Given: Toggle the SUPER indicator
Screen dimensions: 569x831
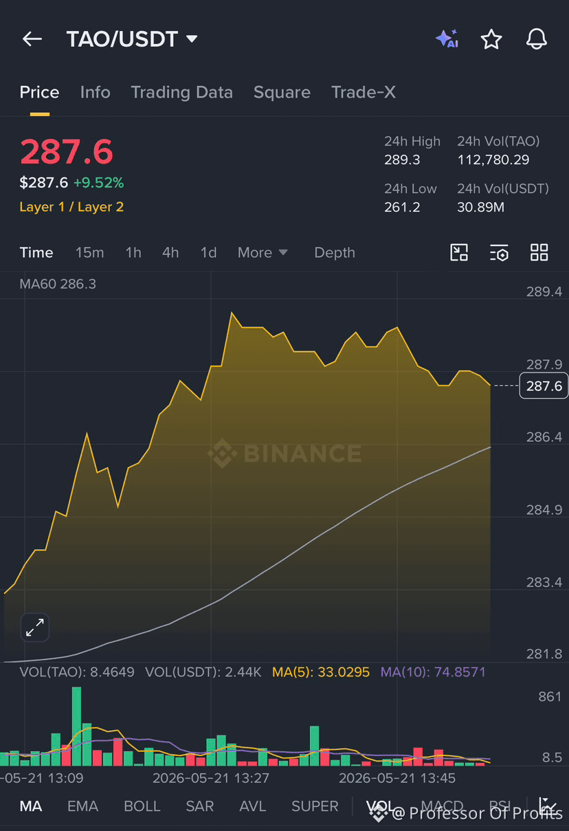Looking at the screenshot, I should pyautogui.click(x=315, y=806).
